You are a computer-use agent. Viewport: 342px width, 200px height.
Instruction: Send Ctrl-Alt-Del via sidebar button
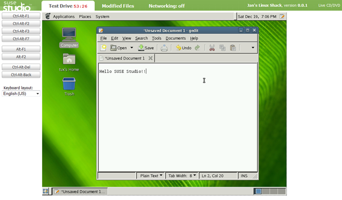pos(21,67)
